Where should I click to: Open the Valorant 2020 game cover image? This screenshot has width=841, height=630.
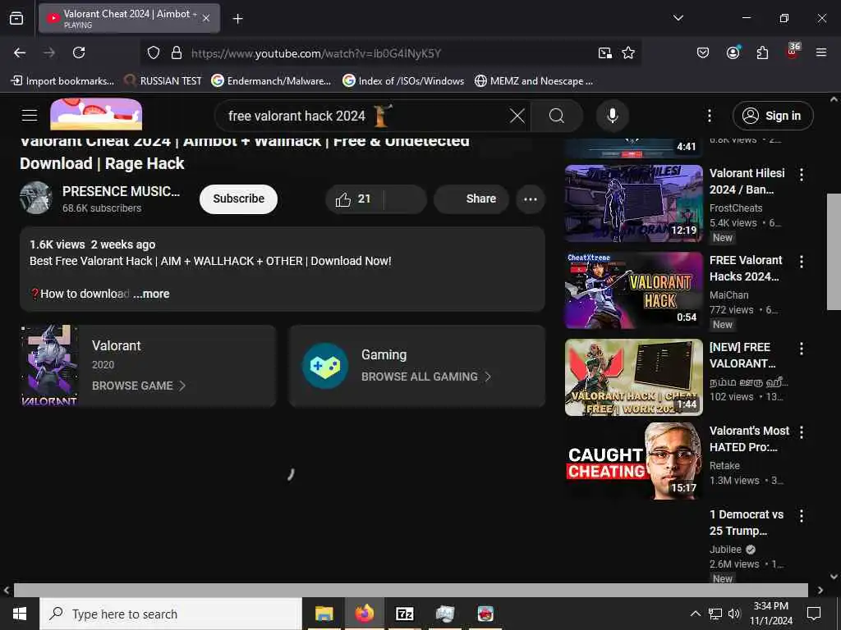[x=49, y=365]
